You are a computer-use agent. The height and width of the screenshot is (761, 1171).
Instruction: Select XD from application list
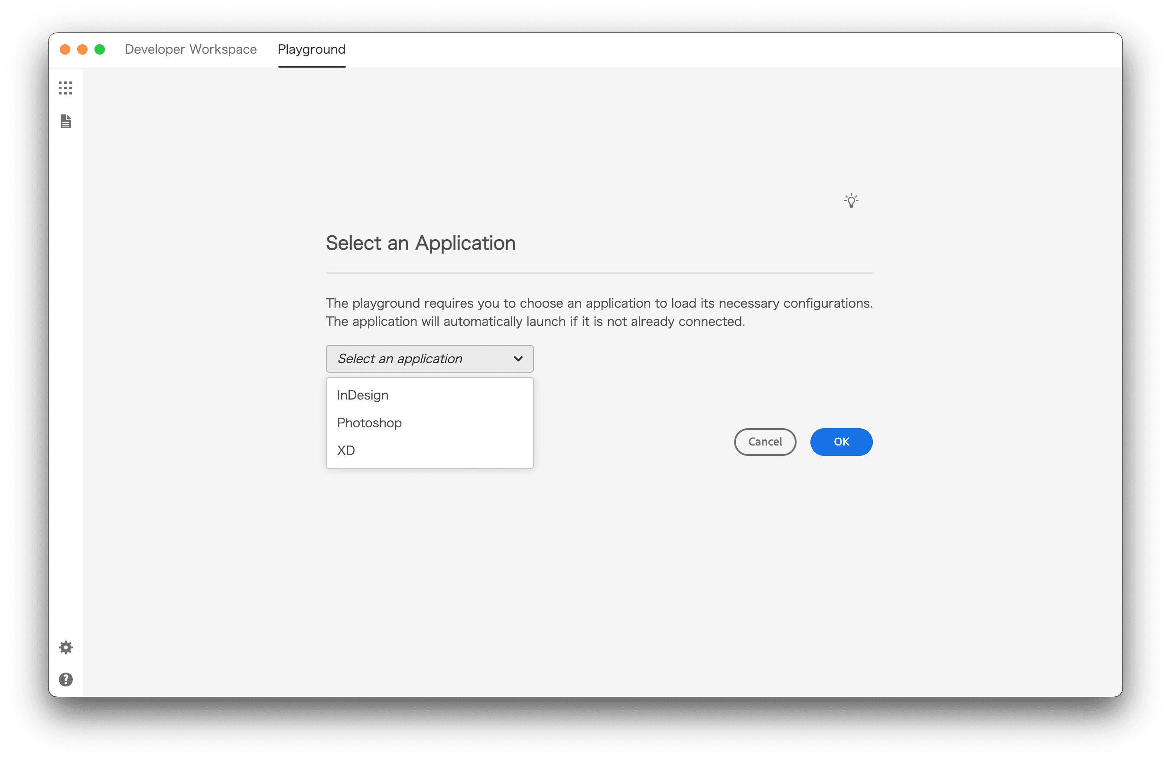coord(347,450)
